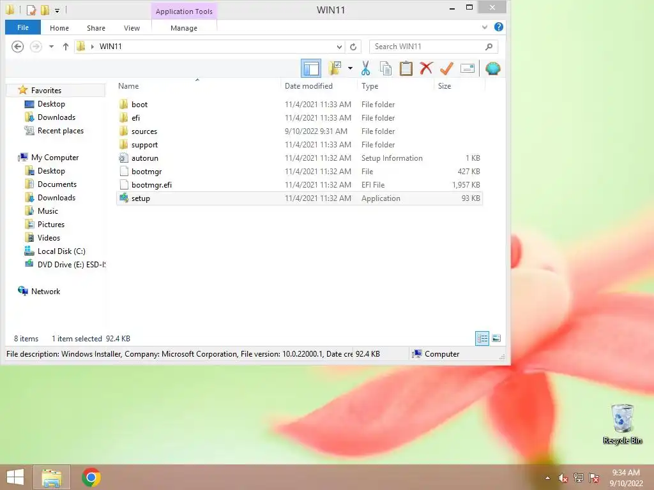Sort by the Type column header
This screenshot has height=490, width=654.
370,86
